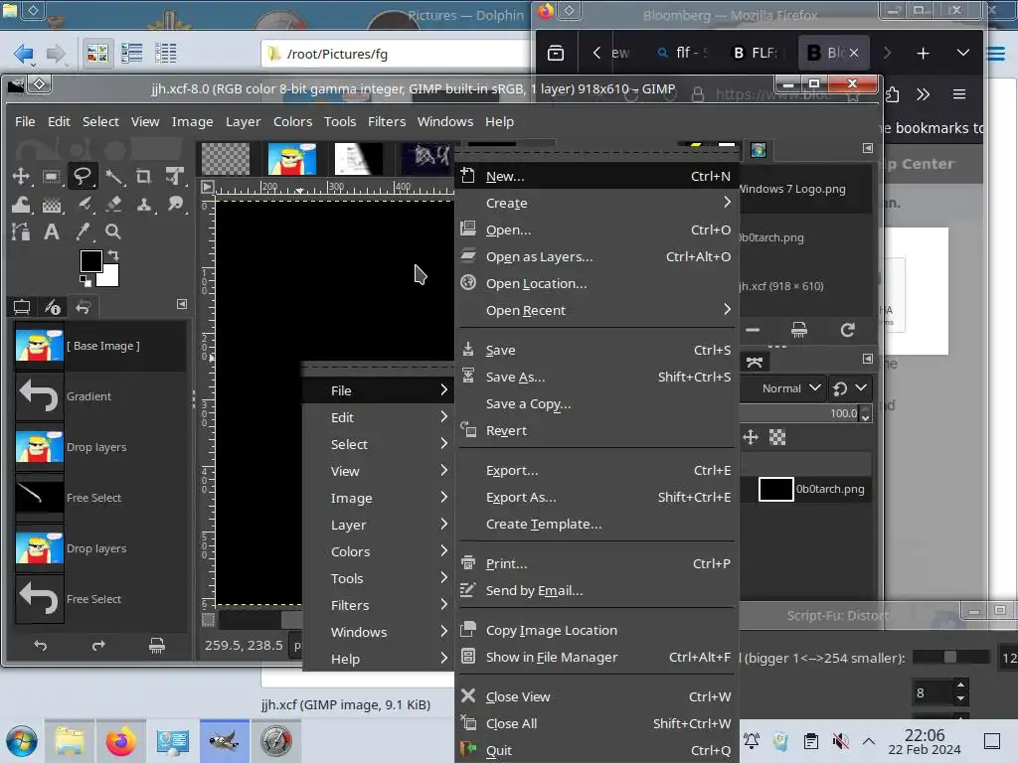Open Filters in GIMP menu bar
Screen dimensions: 1018x763
387,121
